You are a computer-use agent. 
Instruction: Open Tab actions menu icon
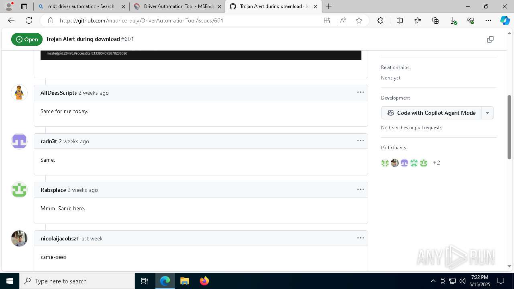[x=24, y=6]
